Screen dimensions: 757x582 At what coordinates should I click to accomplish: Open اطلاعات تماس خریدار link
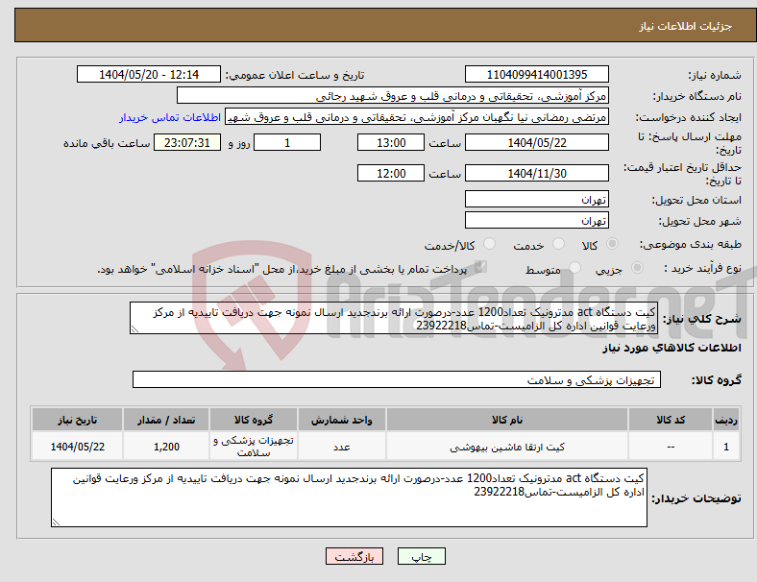[x=170, y=117]
